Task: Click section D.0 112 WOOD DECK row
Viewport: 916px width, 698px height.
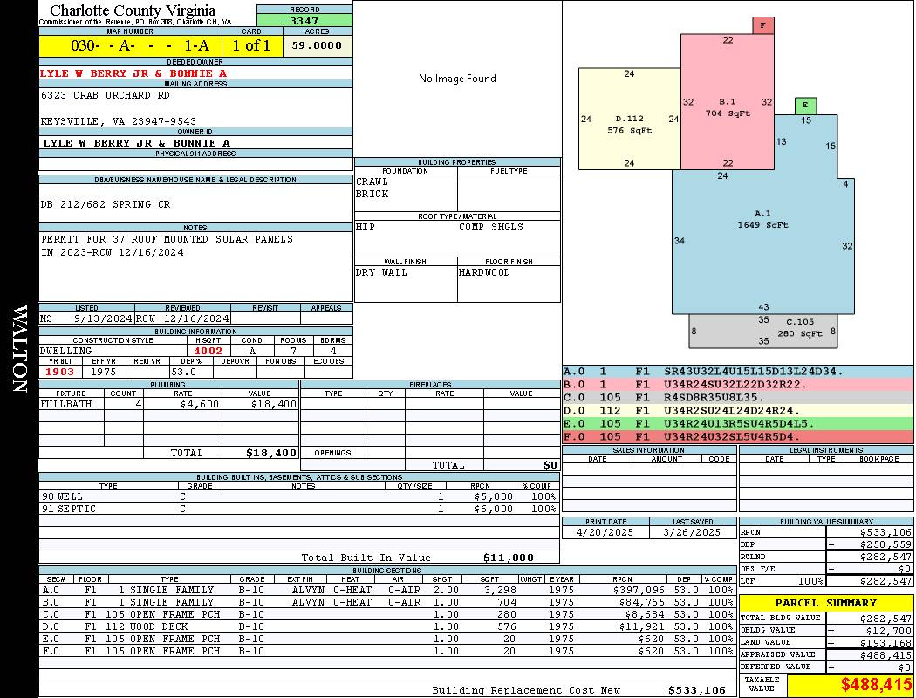Action: pyautogui.click(x=387, y=626)
